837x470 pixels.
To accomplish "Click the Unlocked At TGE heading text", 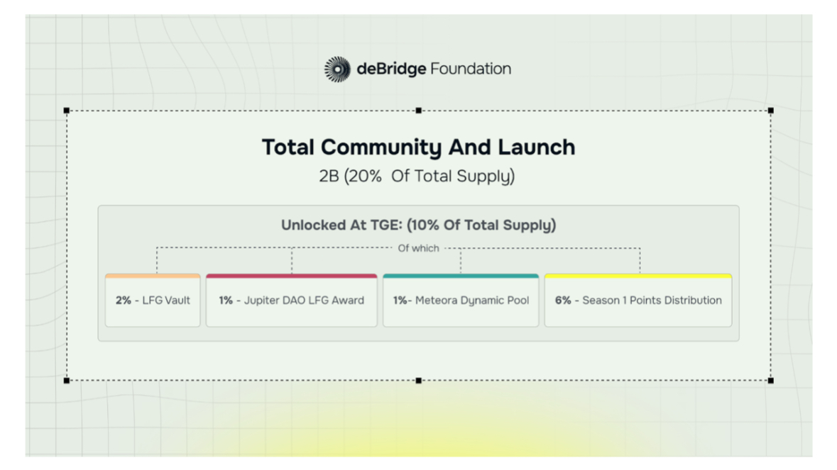I will [x=419, y=225].
